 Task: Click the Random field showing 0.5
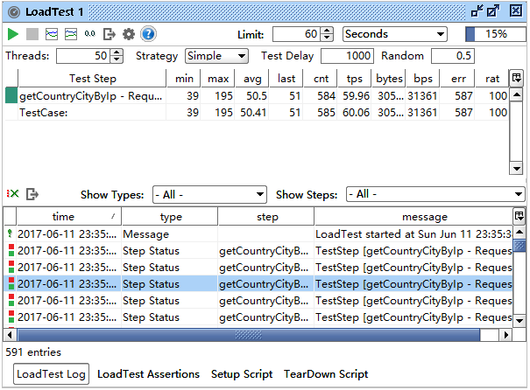click(453, 56)
